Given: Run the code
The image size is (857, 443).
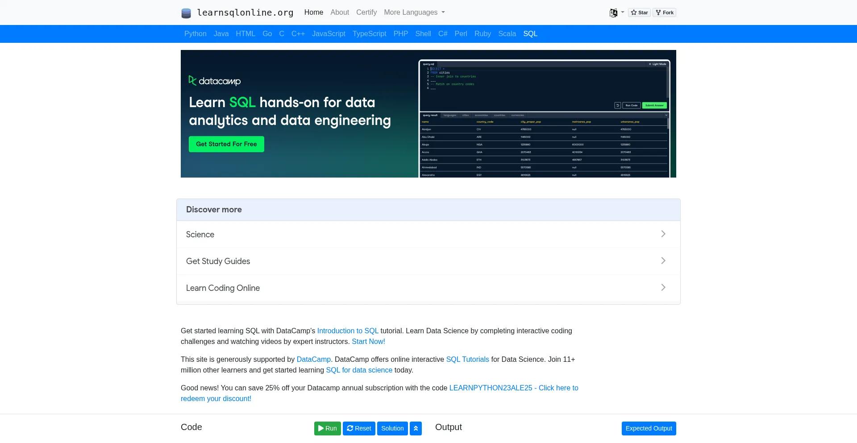Looking at the screenshot, I should [x=328, y=428].
